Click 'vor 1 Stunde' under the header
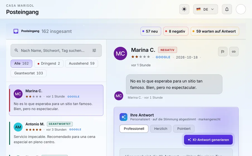Screen dimensions: 252x156 coord(141,65)
